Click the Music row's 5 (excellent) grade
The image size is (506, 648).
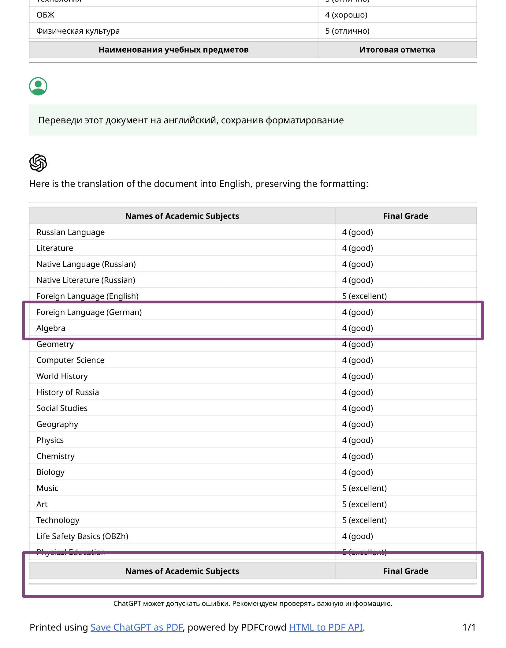[364, 488]
